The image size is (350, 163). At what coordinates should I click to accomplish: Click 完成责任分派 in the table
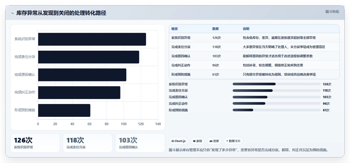coord(181,47)
